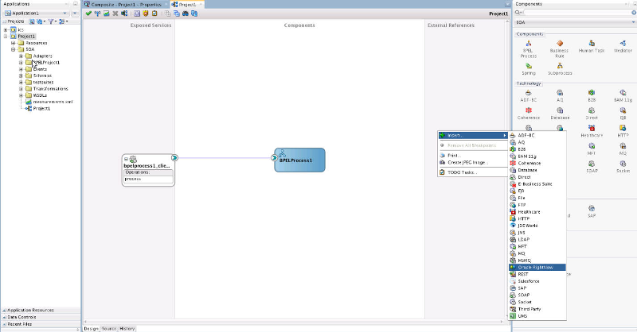Collapse the bpelprocess1_client operations box
Image resolution: width=637 pixels, height=332 pixels.
point(126,160)
